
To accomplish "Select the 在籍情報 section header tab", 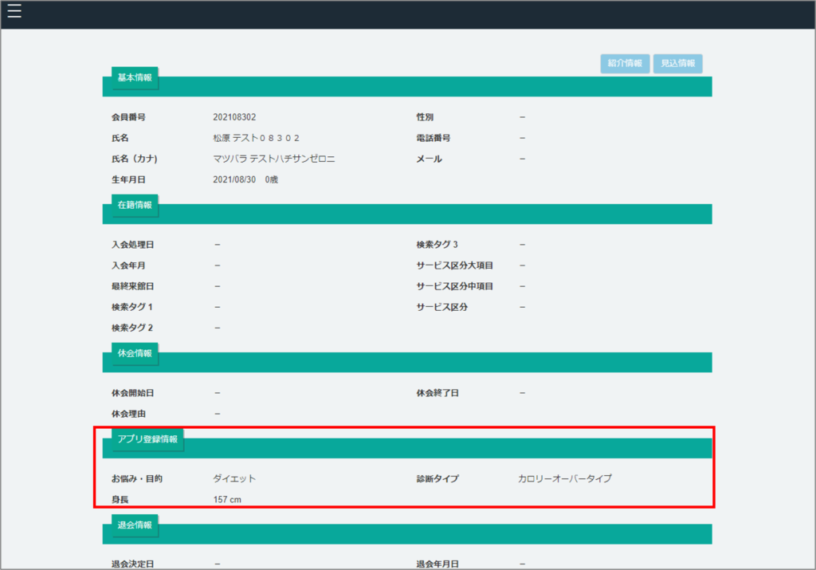I will 134,205.
